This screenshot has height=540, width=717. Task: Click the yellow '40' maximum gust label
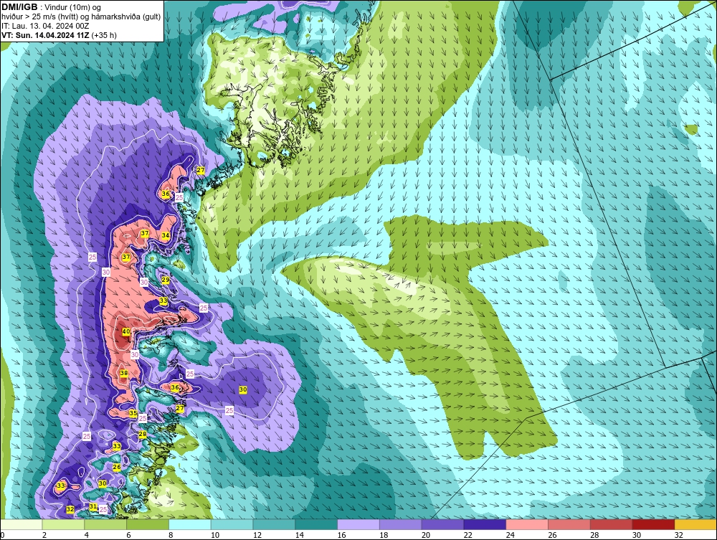coord(126,331)
